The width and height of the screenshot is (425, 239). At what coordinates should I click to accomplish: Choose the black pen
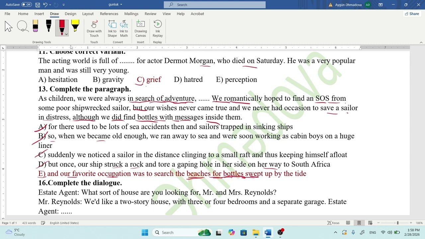[x=48, y=27]
